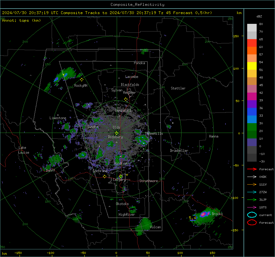Select the 65 dBZ red swatch

pyautogui.click(x=252, y=43)
